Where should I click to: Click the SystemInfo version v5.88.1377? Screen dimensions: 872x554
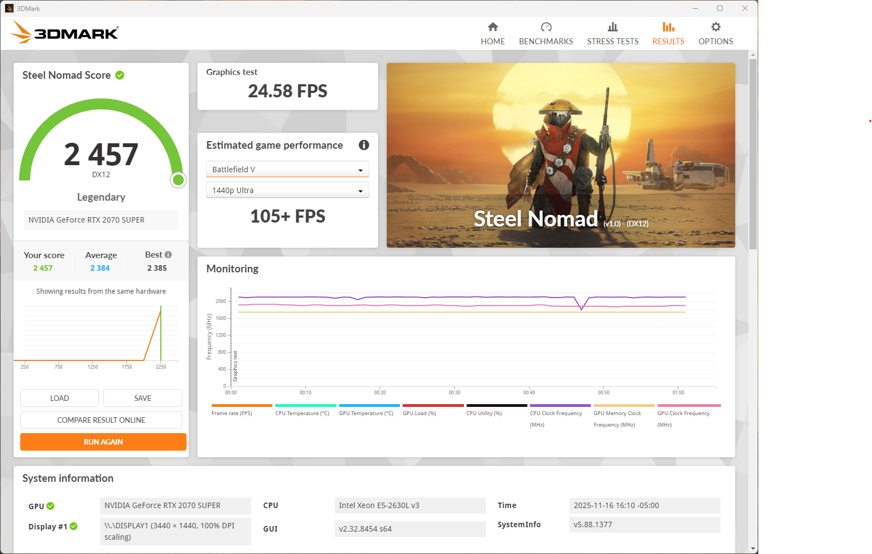(645, 524)
